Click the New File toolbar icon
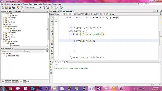 3,7
